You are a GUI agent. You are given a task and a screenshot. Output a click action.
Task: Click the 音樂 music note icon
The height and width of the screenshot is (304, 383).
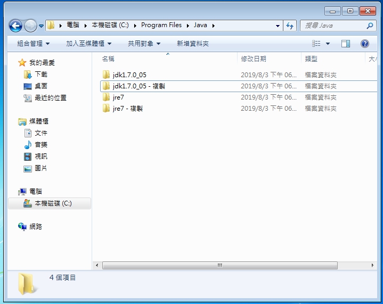(x=28, y=145)
